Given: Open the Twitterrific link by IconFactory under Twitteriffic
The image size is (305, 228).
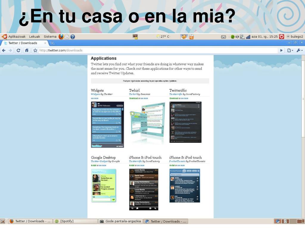Looking at the screenshot, I should [176, 94].
